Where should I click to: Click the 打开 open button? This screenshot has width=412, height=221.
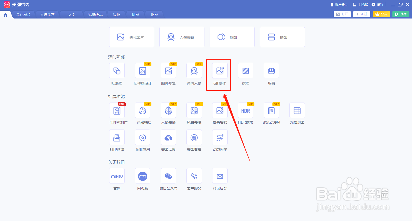click(342, 14)
